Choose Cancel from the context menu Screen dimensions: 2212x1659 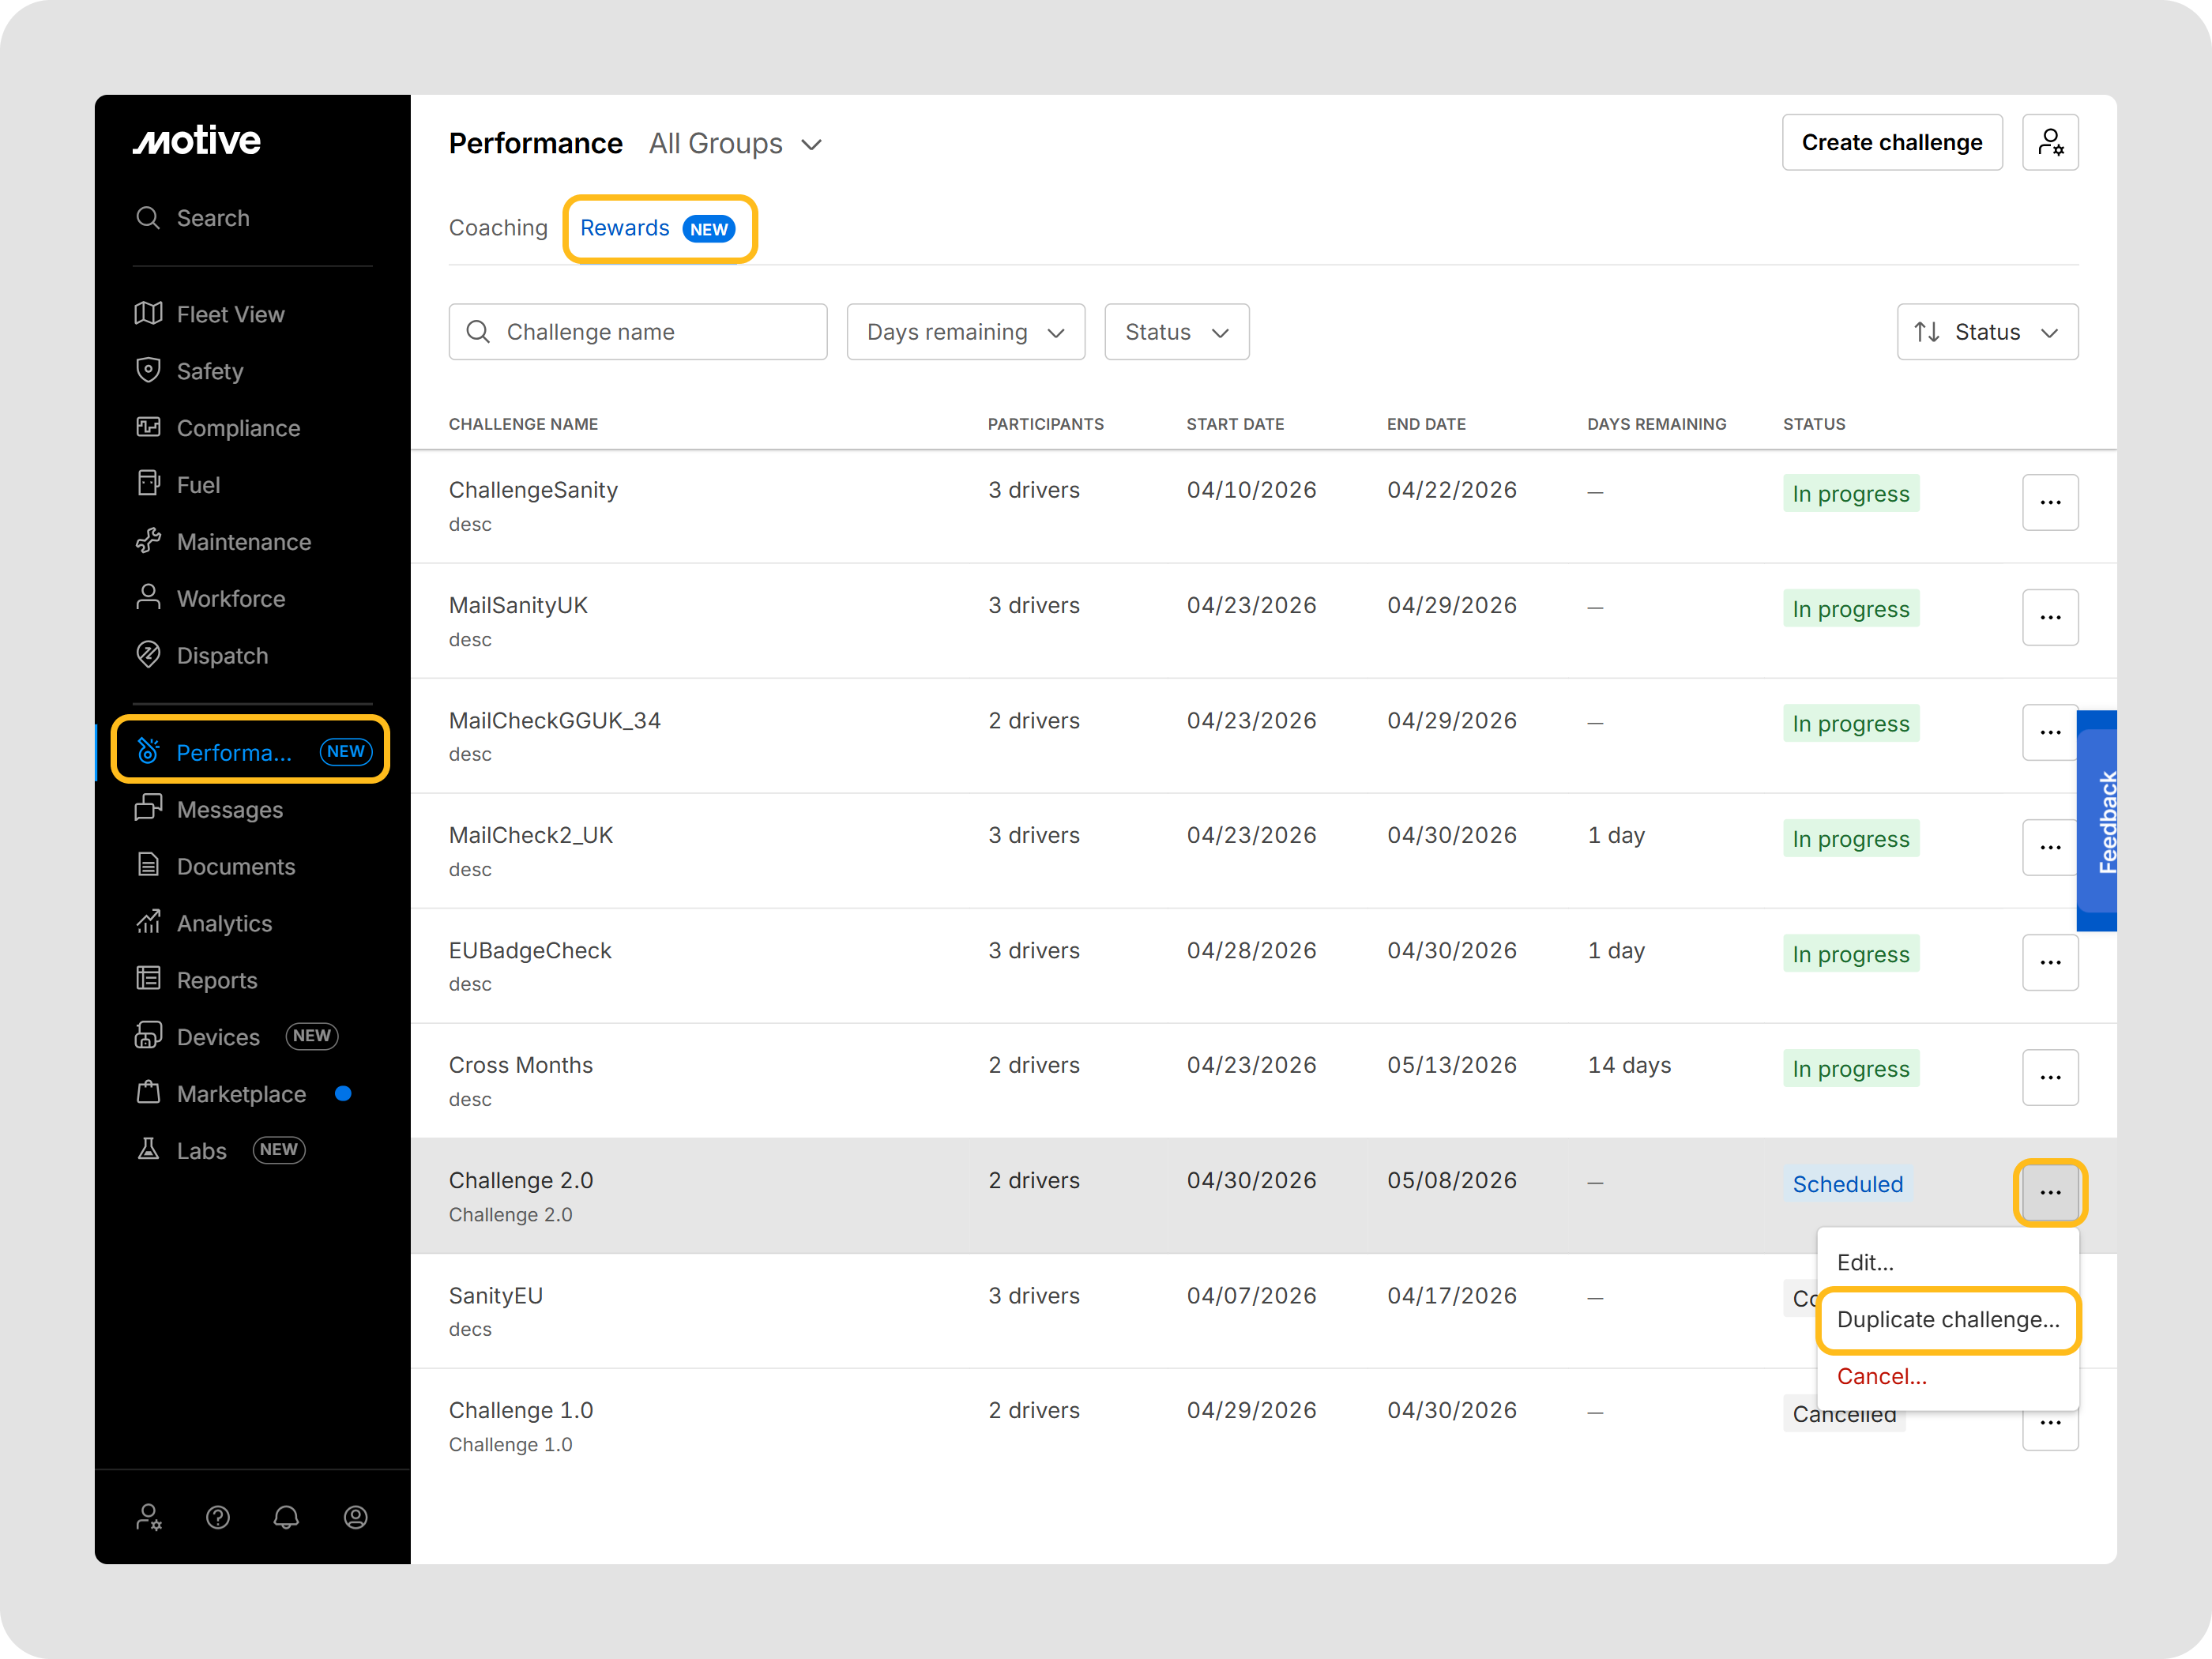coord(1881,1377)
